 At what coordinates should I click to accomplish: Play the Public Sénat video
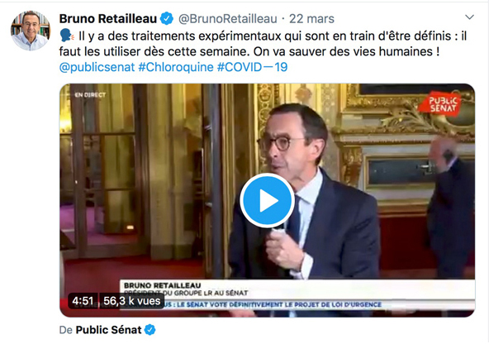[x=267, y=200]
